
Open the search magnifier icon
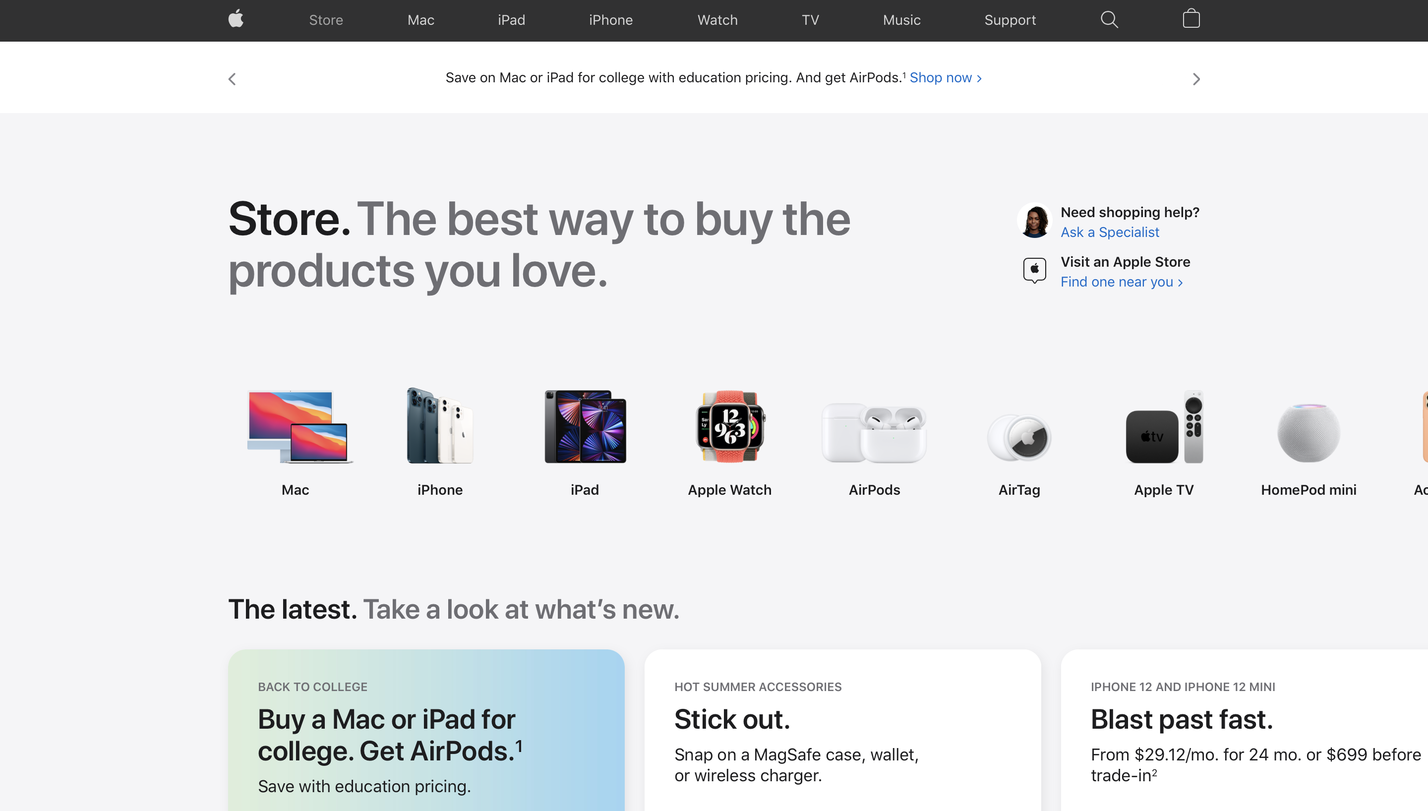tap(1109, 19)
